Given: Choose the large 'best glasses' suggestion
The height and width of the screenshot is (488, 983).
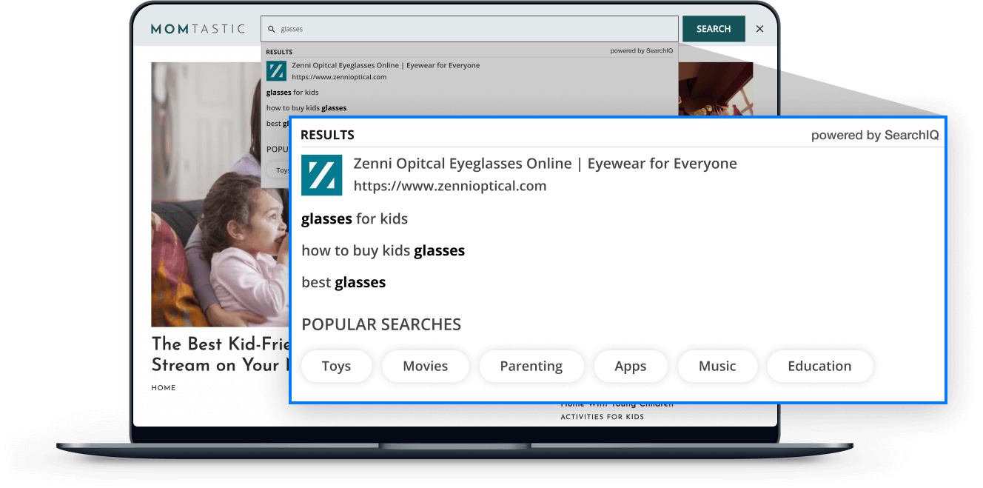Looking at the screenshot, I should coord(343,282).
